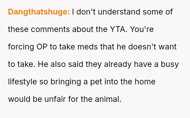Click the word "forcing" at line start
190x118 pixels.
click(x=21, y=47)
